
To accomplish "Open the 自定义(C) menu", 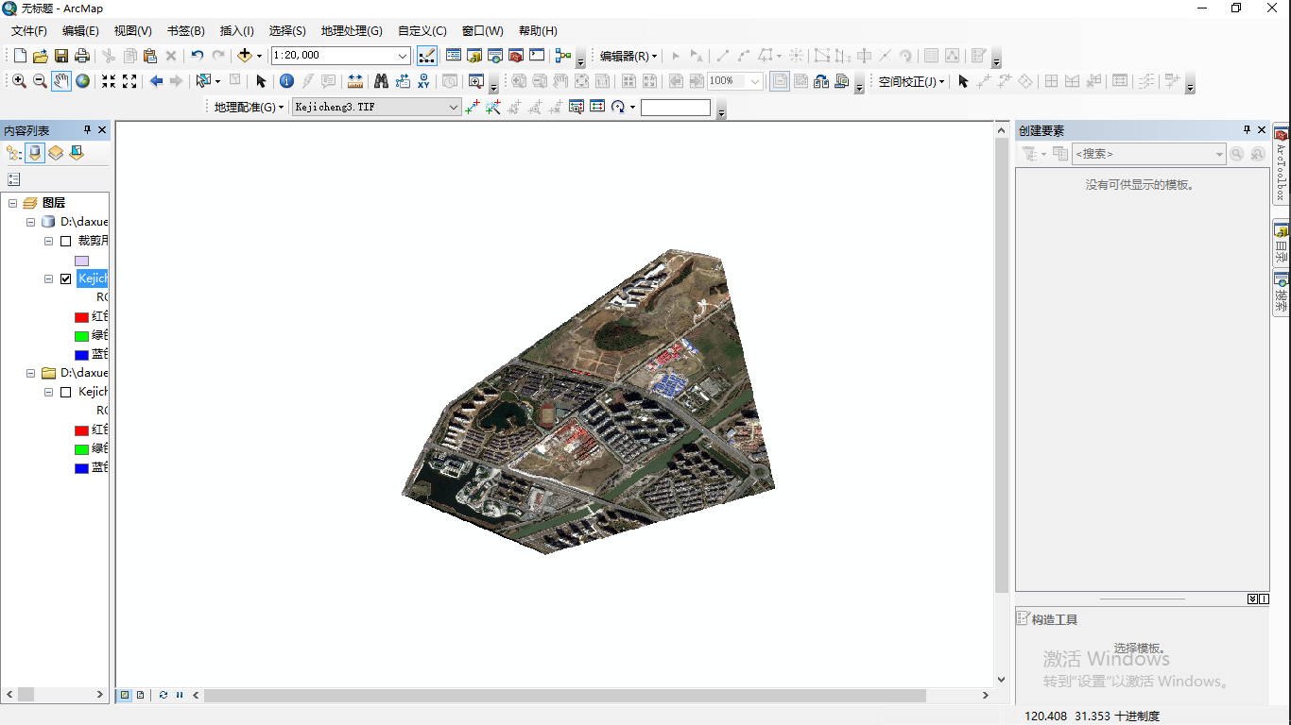I will coord(422,31).
